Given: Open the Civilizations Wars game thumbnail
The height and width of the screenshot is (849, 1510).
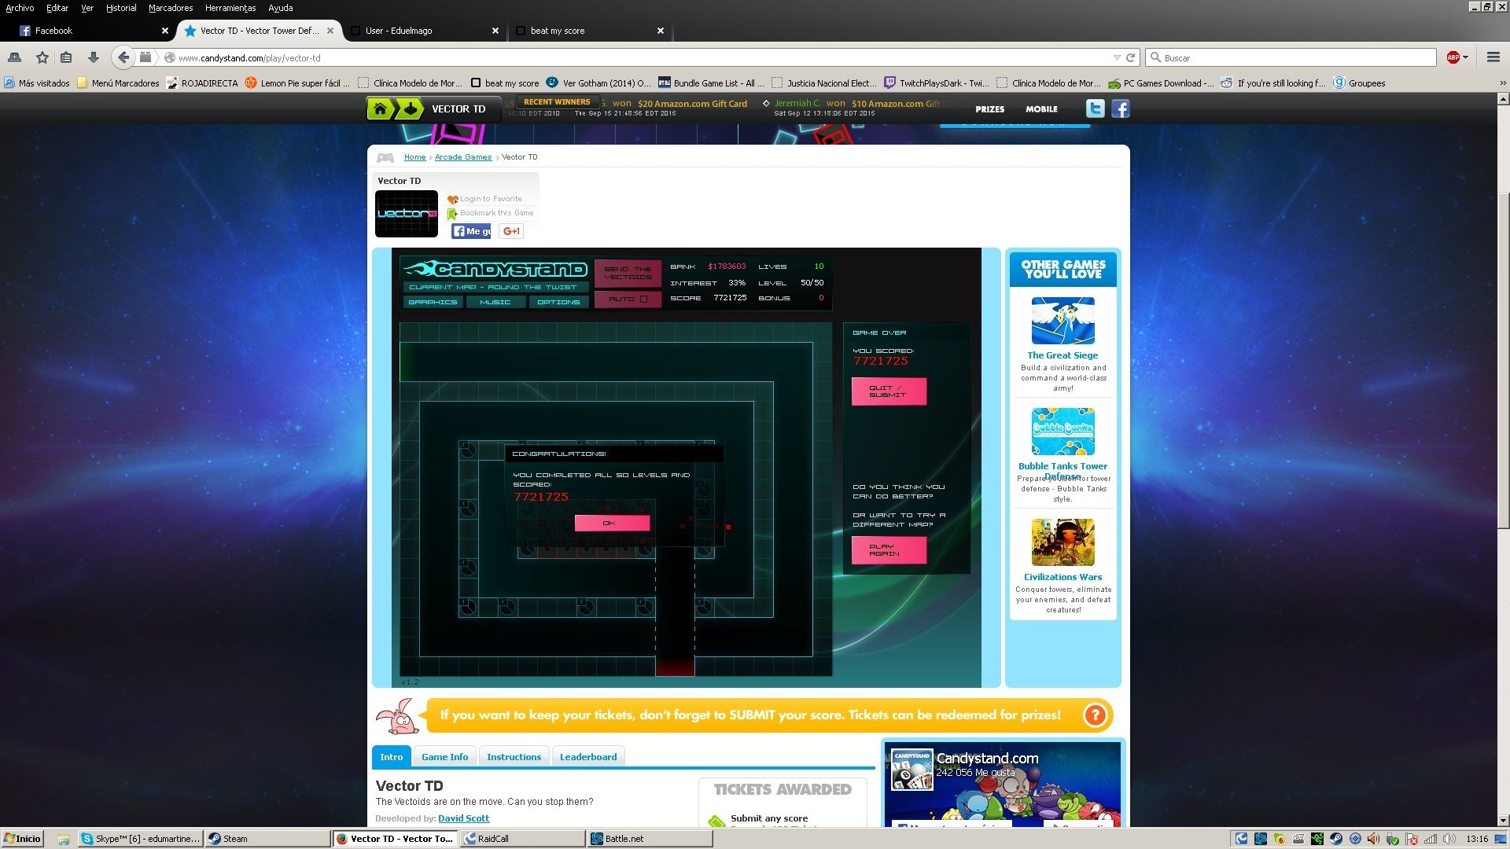Looking at the screenshot, I should tap(1063, 542).
